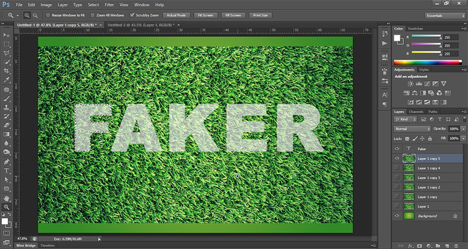
Task: Click the color spectrum ramp bar
Action: tap(427, 62)
